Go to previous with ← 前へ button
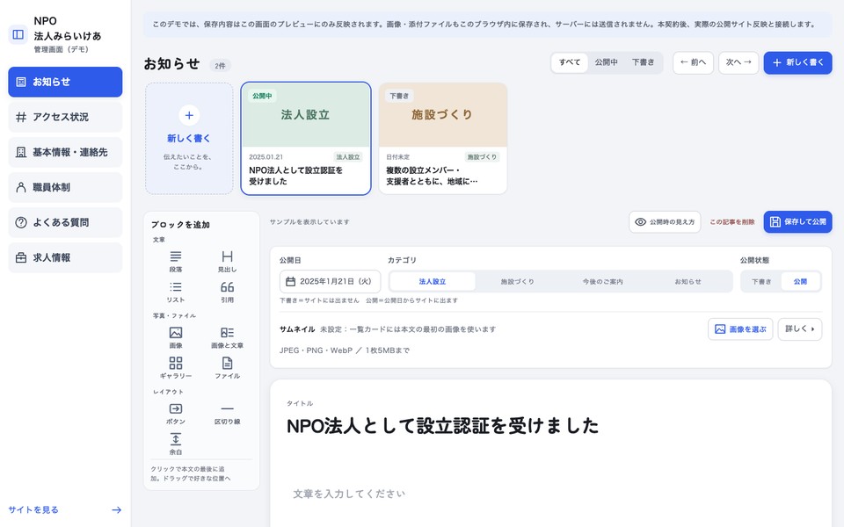Image resolution: width=844 pixels, height=527 pixels. [x=694, y=62]
